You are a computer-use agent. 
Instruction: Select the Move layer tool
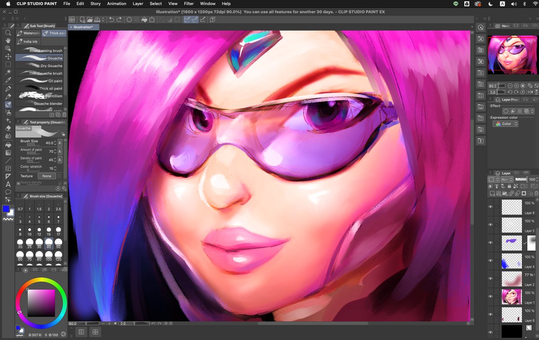(x=8, y=56)
